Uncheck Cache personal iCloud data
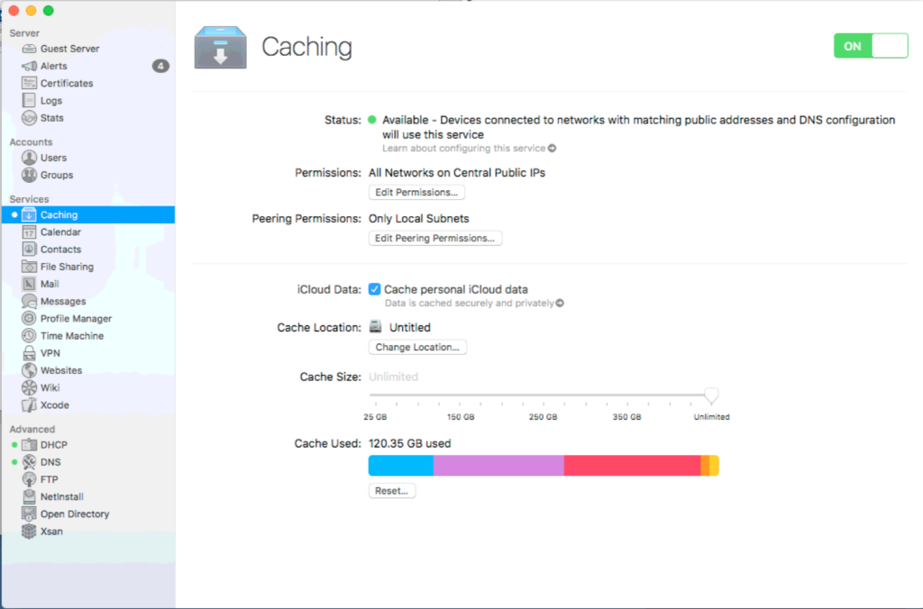The height and width of the screenshot is (609, 923). pos(374,289)
